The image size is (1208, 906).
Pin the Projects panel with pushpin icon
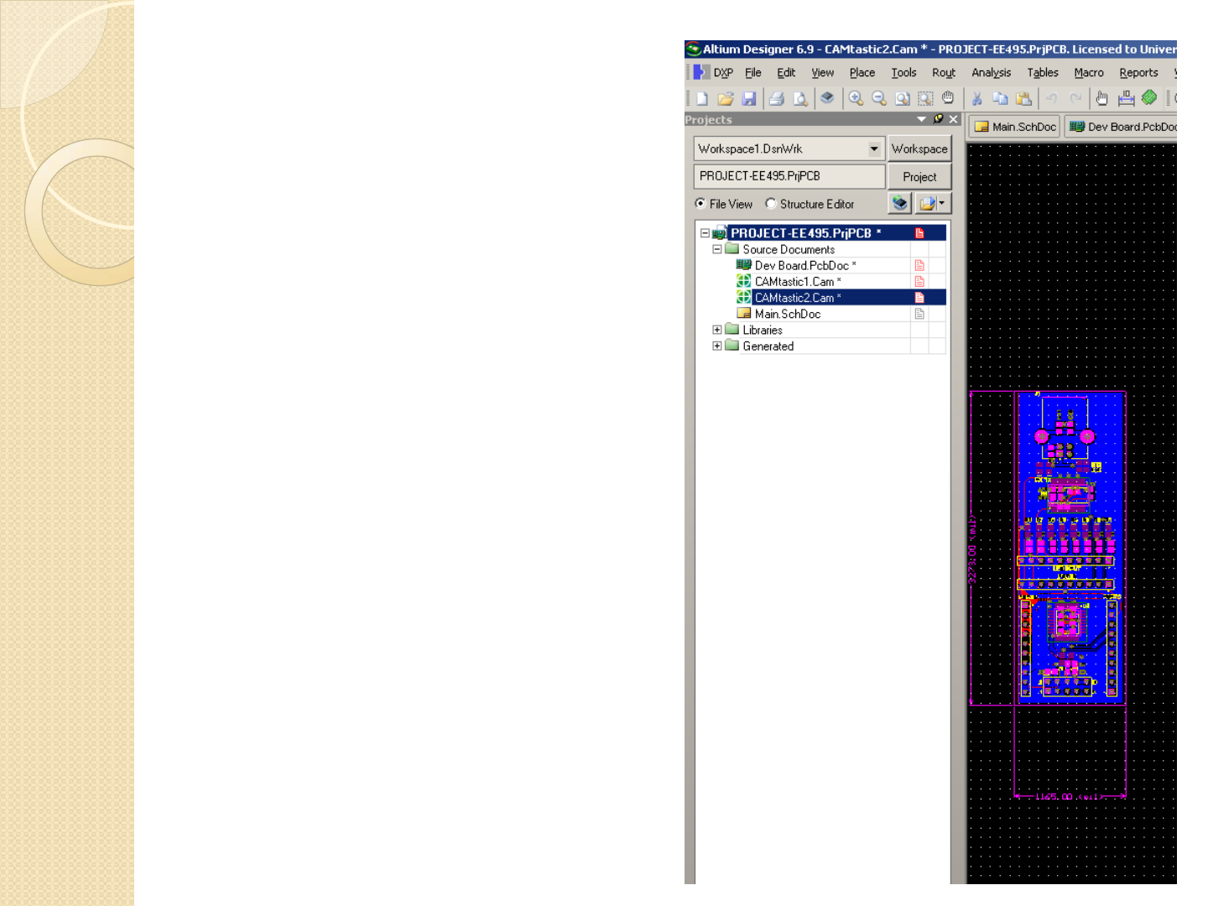coord(939,119)
